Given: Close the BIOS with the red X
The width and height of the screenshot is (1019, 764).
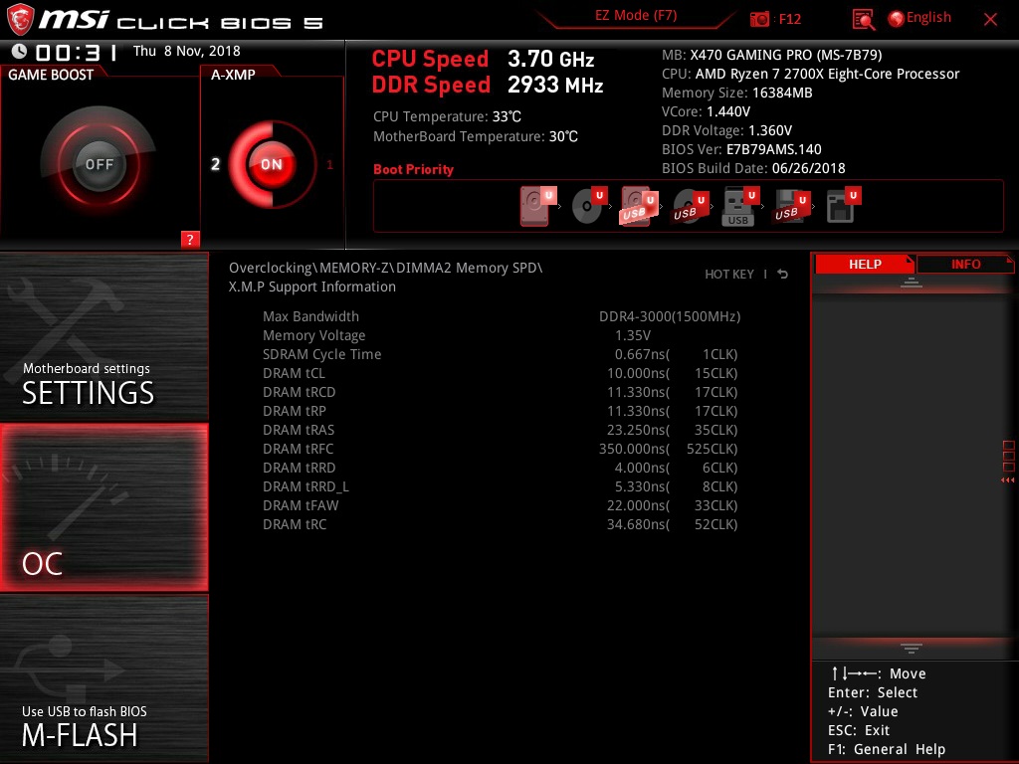Looking at the screenshot, I should click(x=990, y=19).
